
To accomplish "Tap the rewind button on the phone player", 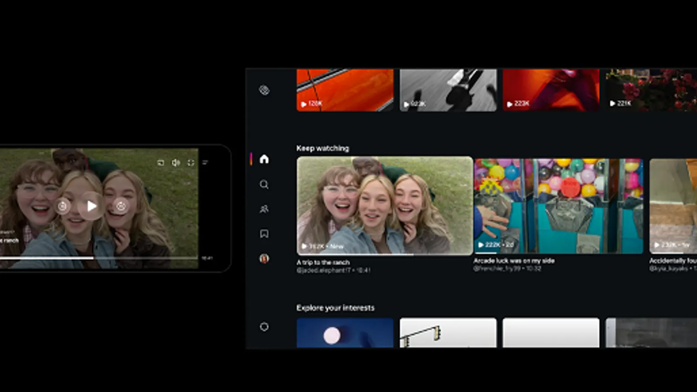I will click(x=63, y=206).
